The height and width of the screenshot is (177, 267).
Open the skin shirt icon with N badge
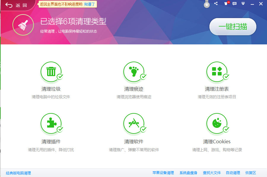pos(226,3)
